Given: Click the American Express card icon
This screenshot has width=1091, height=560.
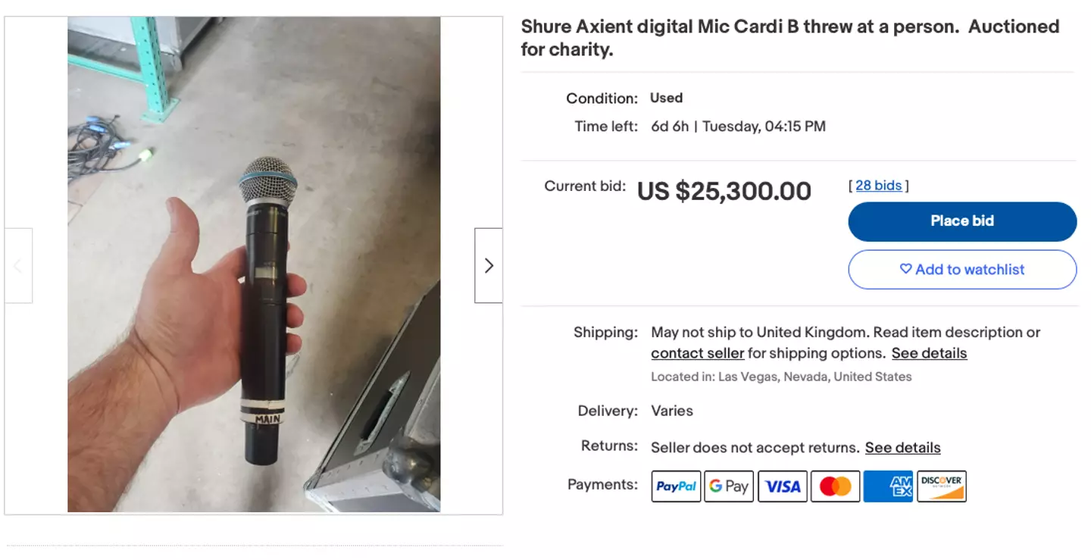Looking at the screenshot, I should 888,486.
